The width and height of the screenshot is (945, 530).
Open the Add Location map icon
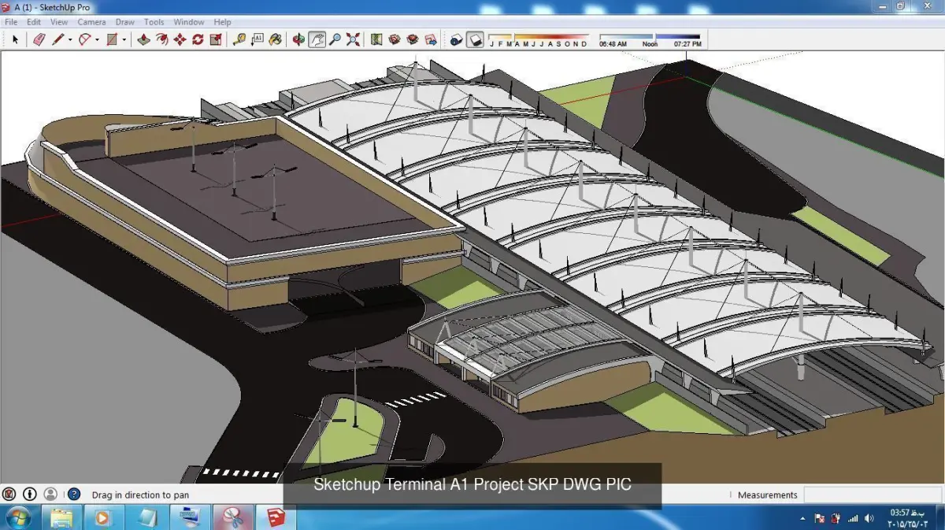point(376,39)
